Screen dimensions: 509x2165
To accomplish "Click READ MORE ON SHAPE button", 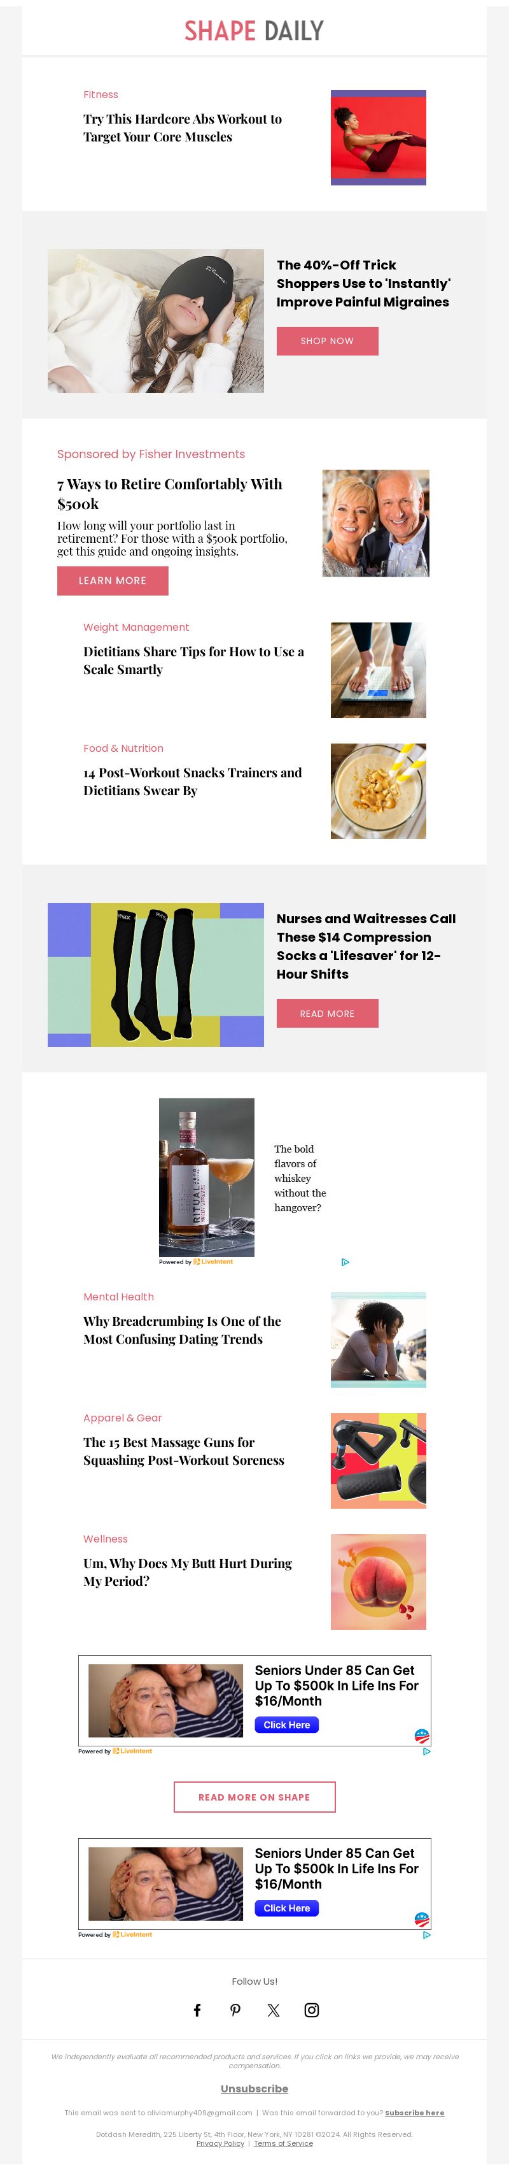I will click(254, 1797).
